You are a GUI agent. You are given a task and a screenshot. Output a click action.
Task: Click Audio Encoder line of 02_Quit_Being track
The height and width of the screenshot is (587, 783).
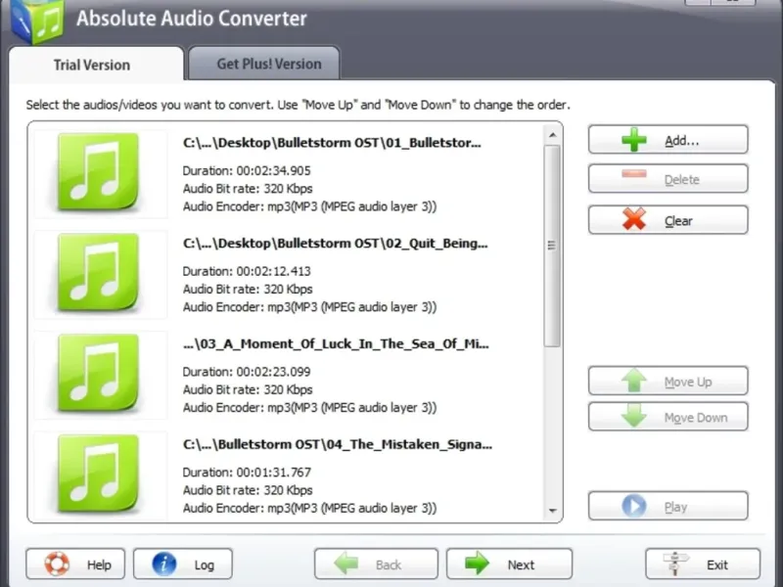[x=309, y=307]
